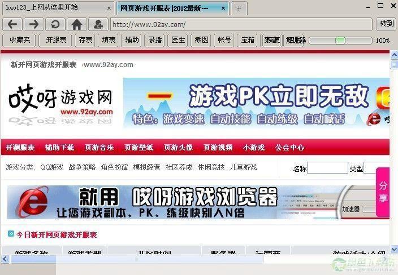
Task: Close the 网页游戏开服表 tab
Action: pyautogui.click(x=223, y=8)
